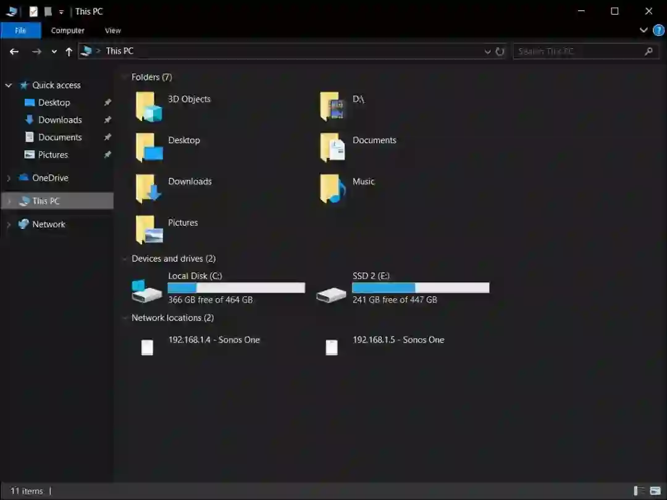Click the '3D Objects' folder name
The width and height of the screenshot is (667, 500).
click(x=190, y=99)
